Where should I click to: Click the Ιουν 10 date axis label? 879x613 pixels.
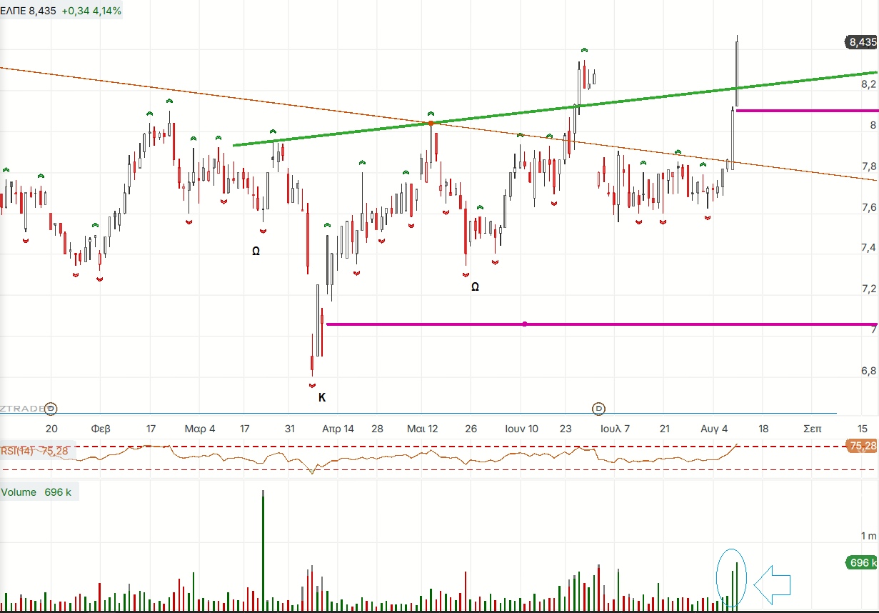521,429
